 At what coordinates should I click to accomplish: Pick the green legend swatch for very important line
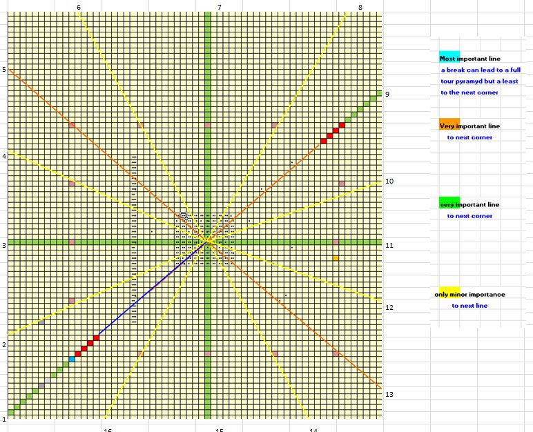tap(449, 202)
